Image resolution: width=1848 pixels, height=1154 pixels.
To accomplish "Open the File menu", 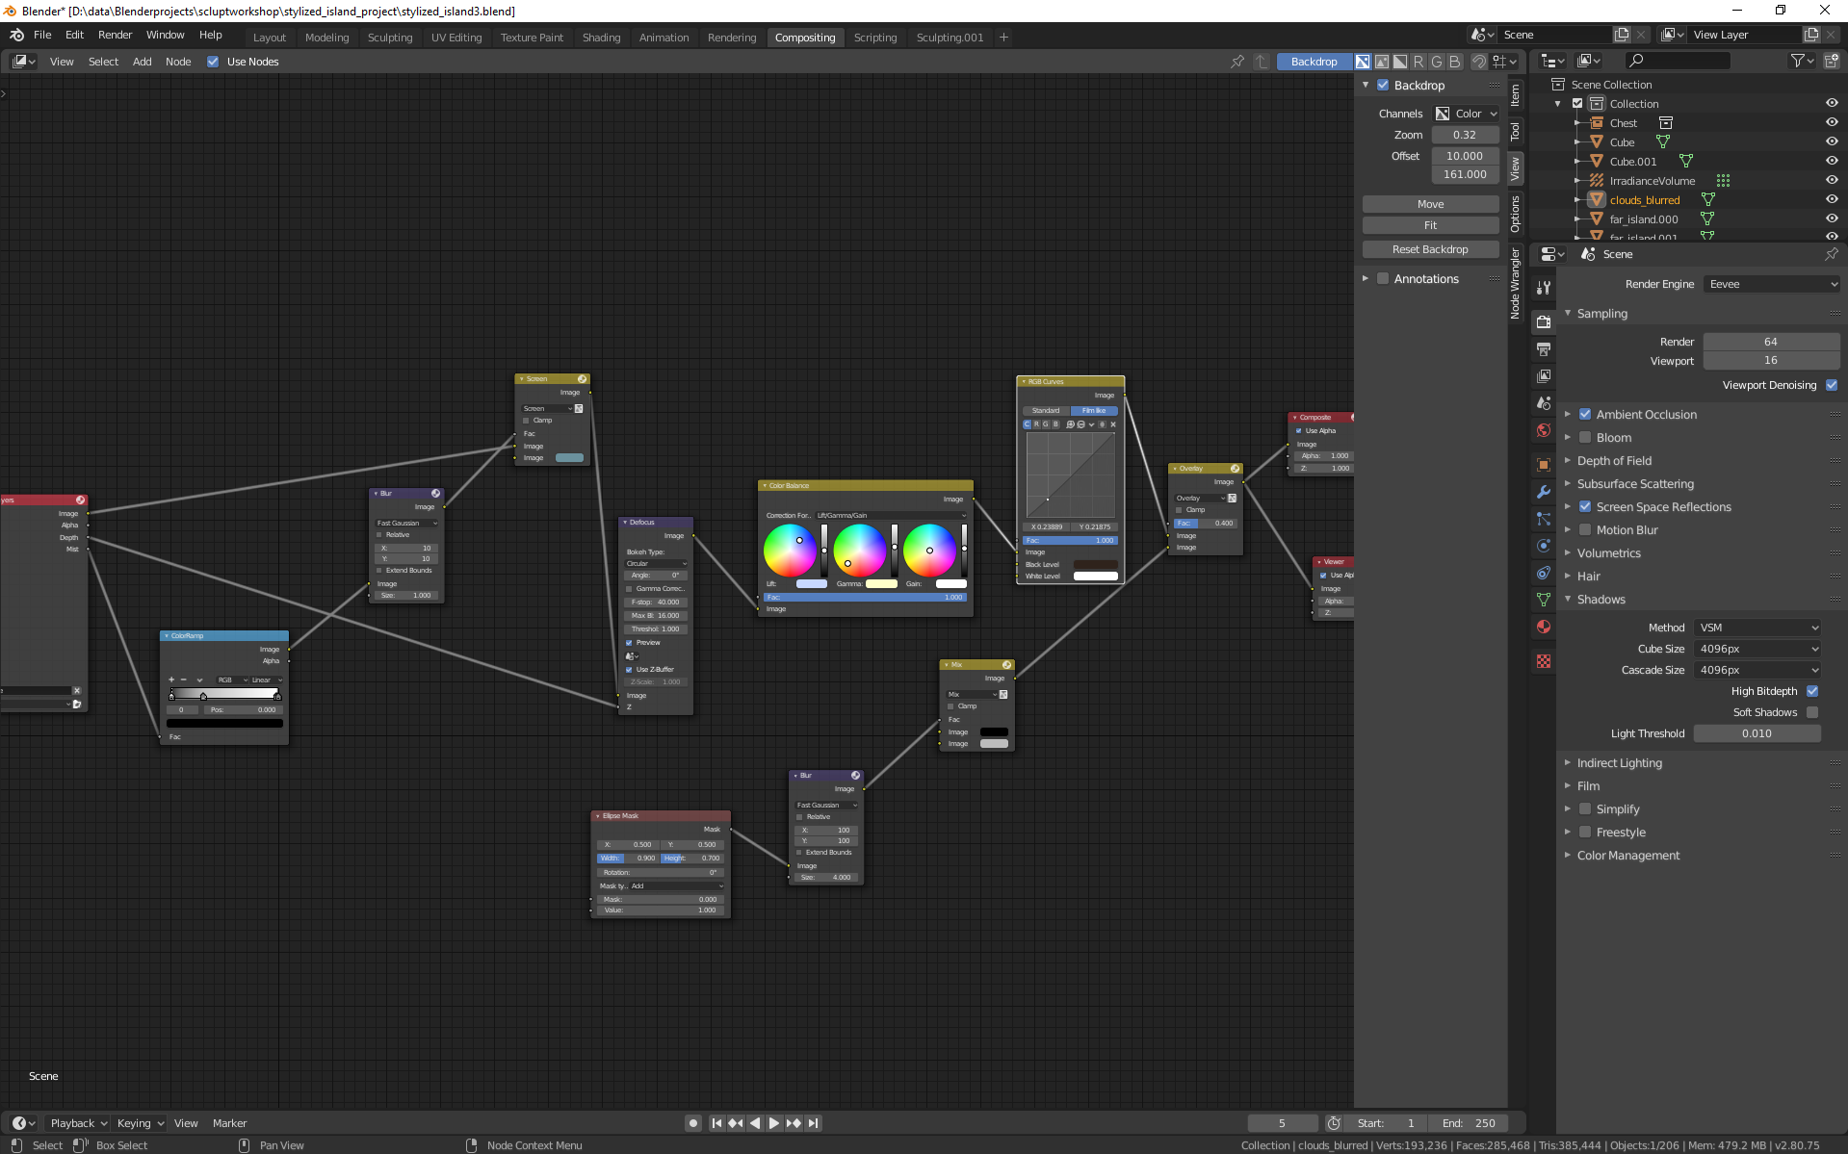I will pyautogui.click(x=42, y=35).
